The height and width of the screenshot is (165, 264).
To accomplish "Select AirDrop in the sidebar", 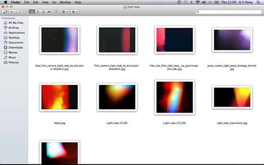I will click(14, 28).
